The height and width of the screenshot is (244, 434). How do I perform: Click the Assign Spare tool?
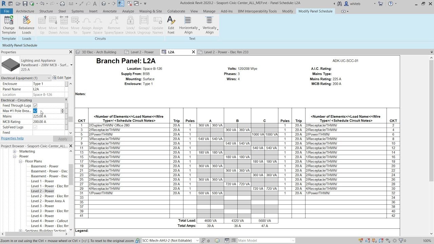click(x=86, y=25)
